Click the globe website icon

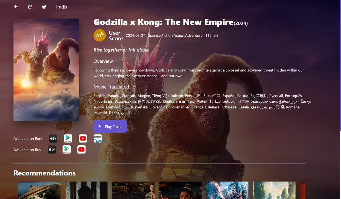(x=44, y=7)
